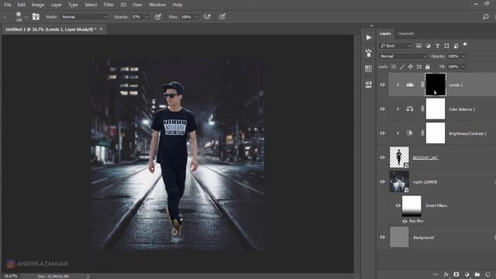
Task: Filter layers by adjustment layers icon
Action: coord(428,46)
